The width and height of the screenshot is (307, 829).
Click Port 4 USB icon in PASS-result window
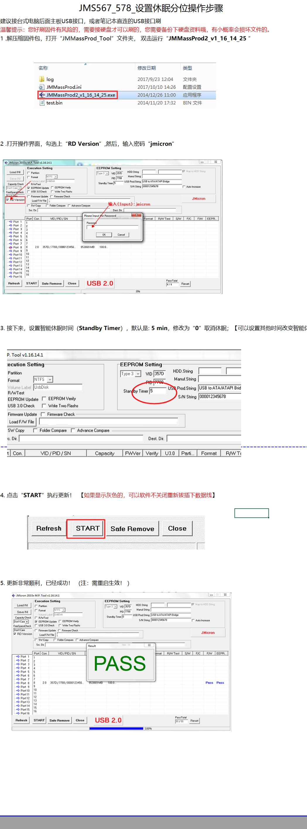pos(18,668)
